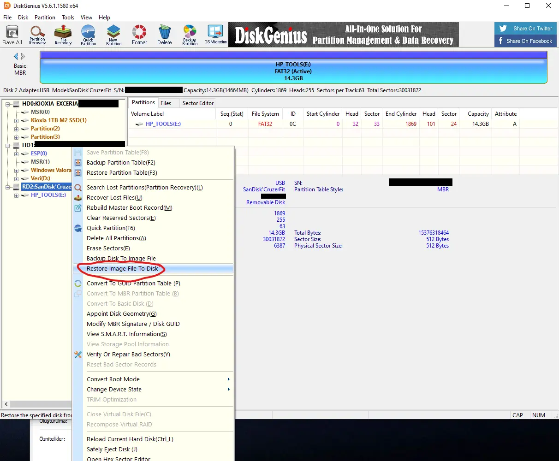Open the Convert Boot Mode submenu
This screenshot has width=559, height=461.
click(153, 379)
